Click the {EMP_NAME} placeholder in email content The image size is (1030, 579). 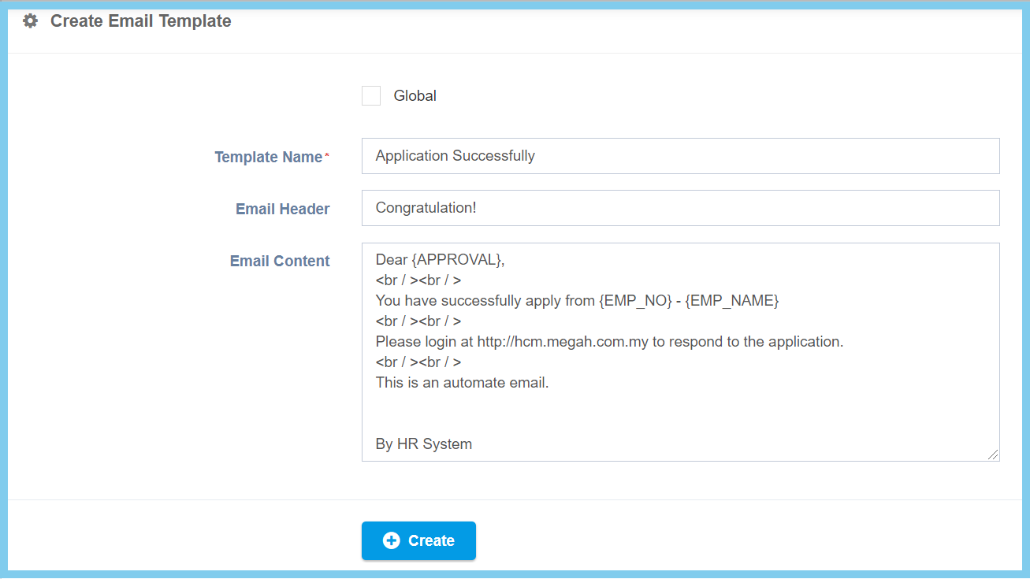pos(731,301)
